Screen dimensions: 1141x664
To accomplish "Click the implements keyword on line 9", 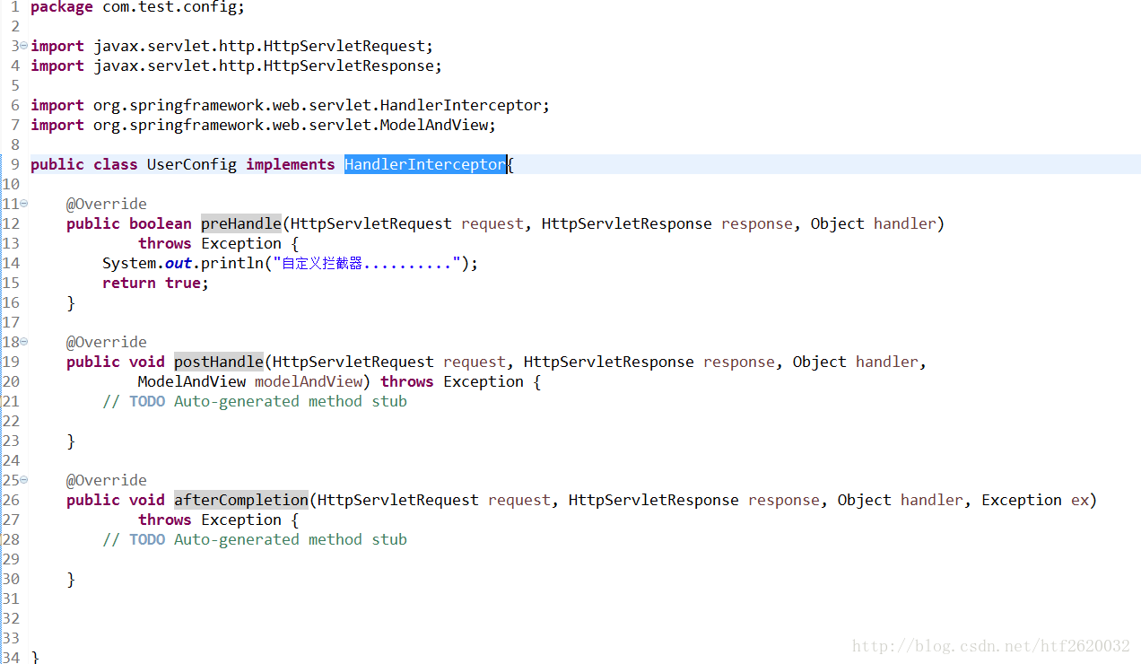I will (291, 164).
